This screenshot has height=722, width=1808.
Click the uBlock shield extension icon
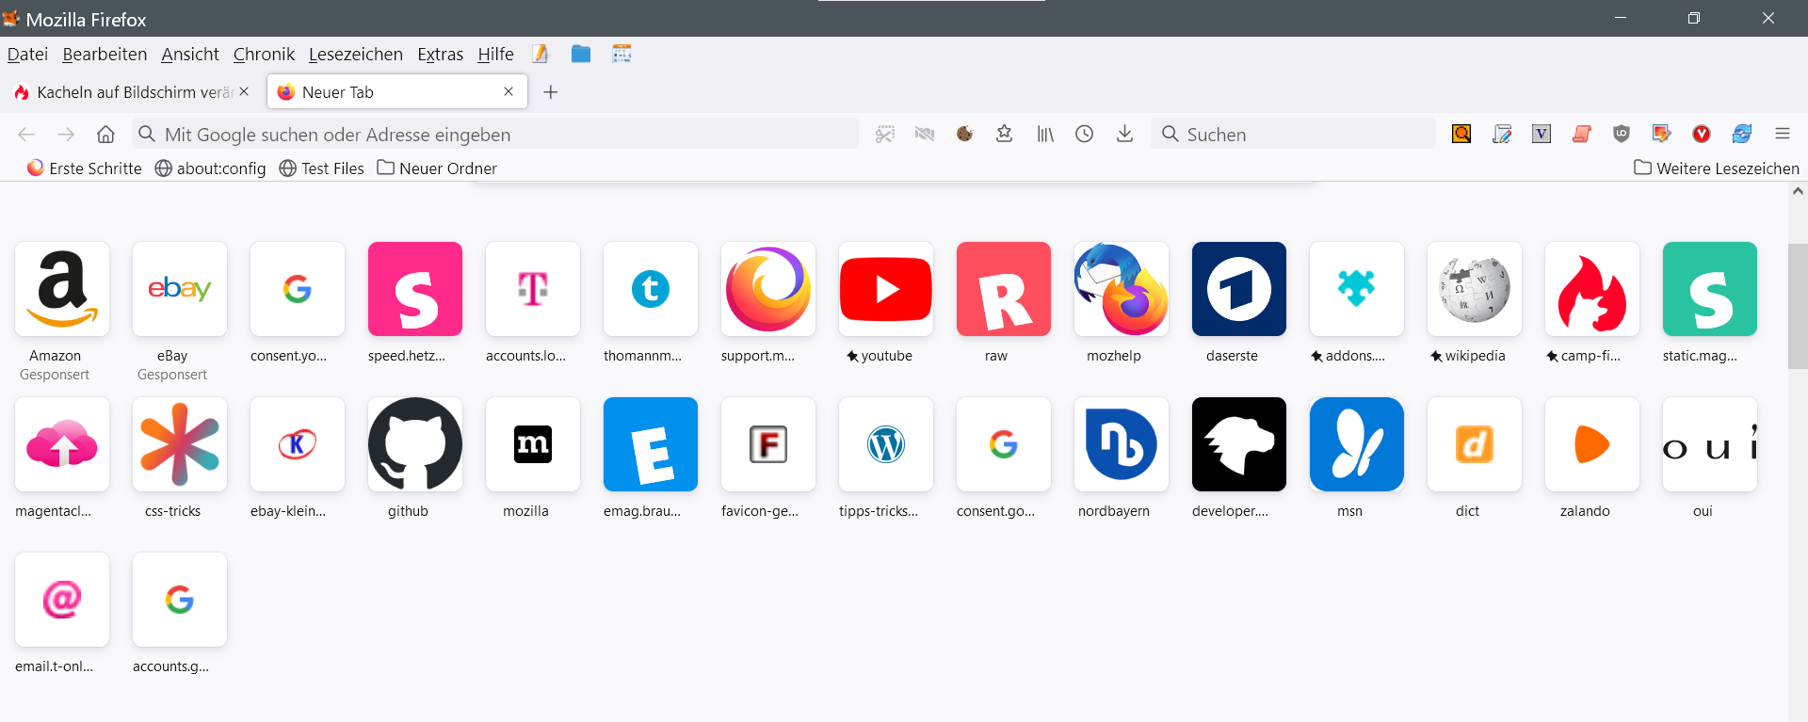tap(1621, 135)
